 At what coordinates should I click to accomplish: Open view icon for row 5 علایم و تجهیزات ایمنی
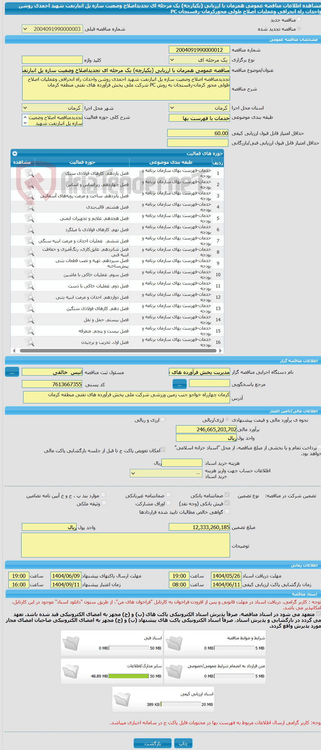pyautogui.click(x=29, y=218)
